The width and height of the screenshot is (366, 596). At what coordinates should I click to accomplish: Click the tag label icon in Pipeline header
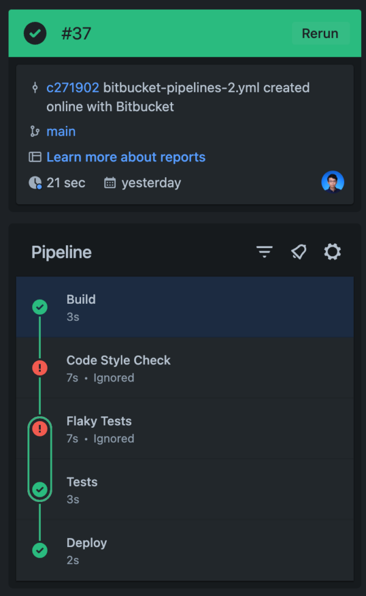click(298, 252)
